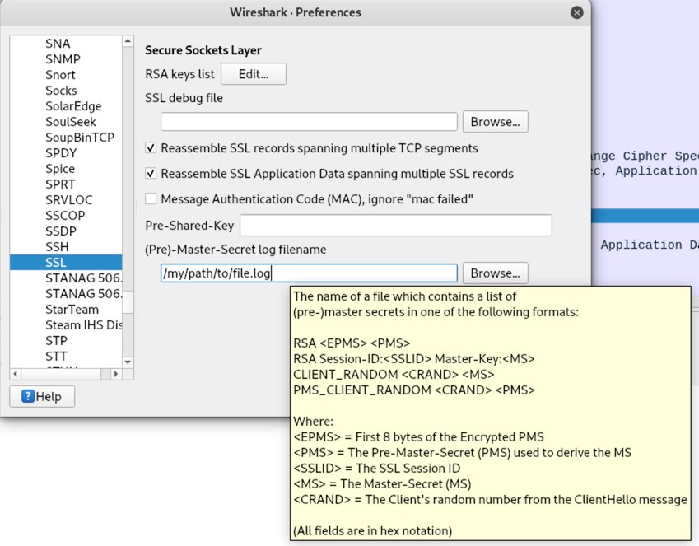The image size is (699, 546).
Task: Uncheck reassemble SSL Application Data option
Action: 151,174
